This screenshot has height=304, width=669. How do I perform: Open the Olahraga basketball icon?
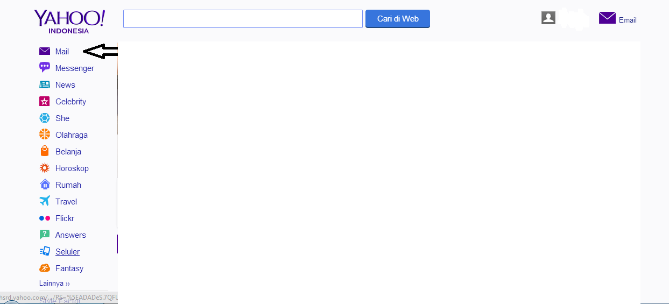tap(45, 135)
